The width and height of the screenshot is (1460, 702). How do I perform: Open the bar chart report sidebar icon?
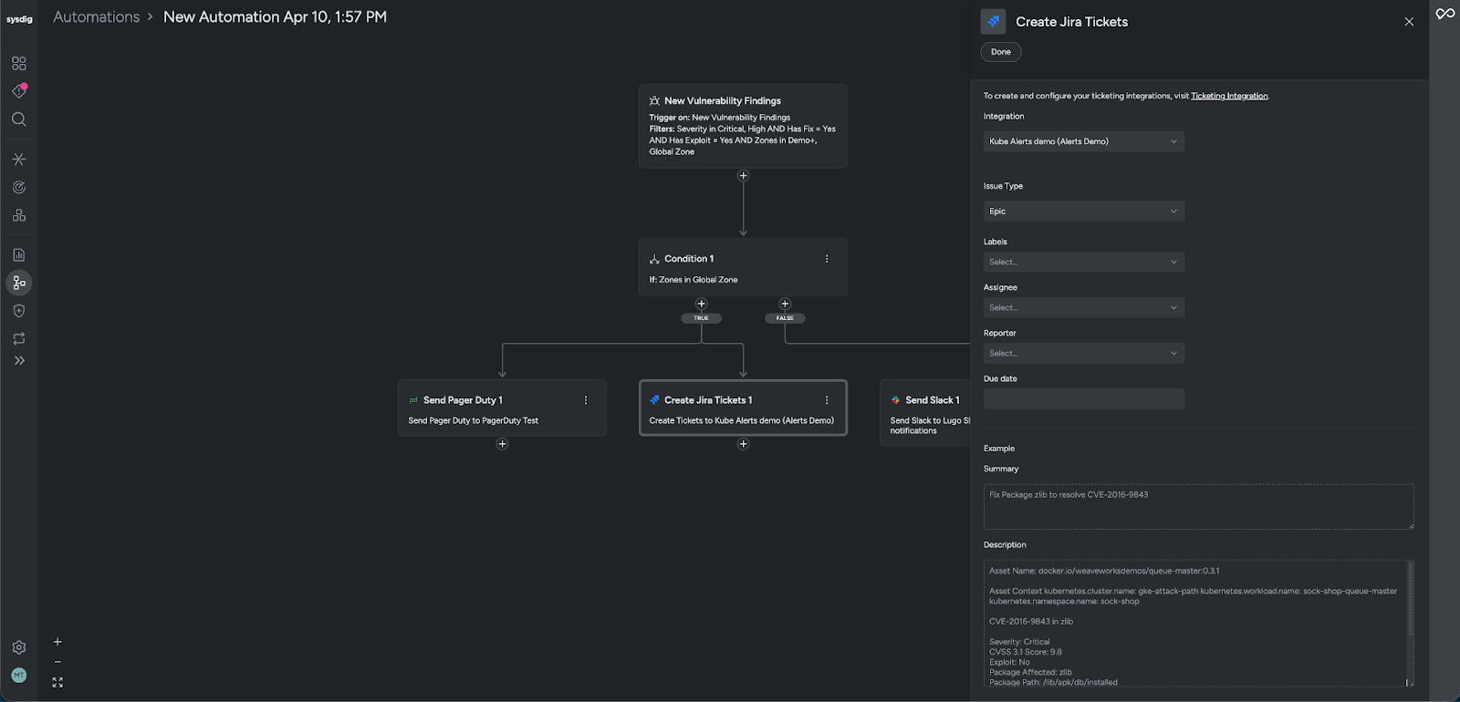pyautogui.click(x=19, y=255)
